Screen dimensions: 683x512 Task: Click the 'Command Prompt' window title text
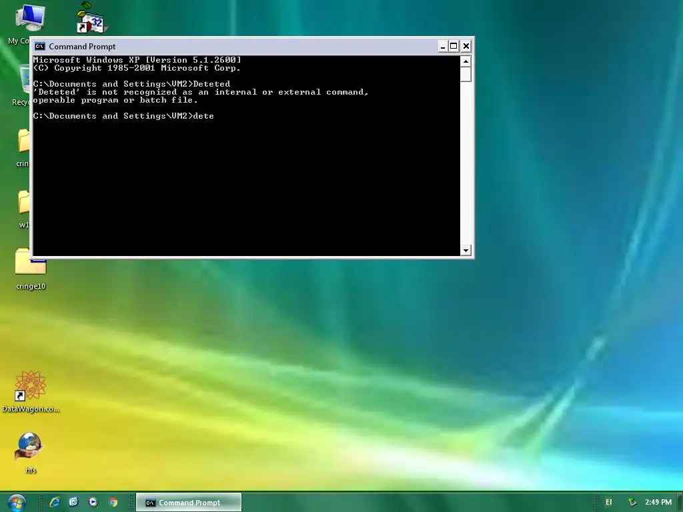[x=82, y=47]
